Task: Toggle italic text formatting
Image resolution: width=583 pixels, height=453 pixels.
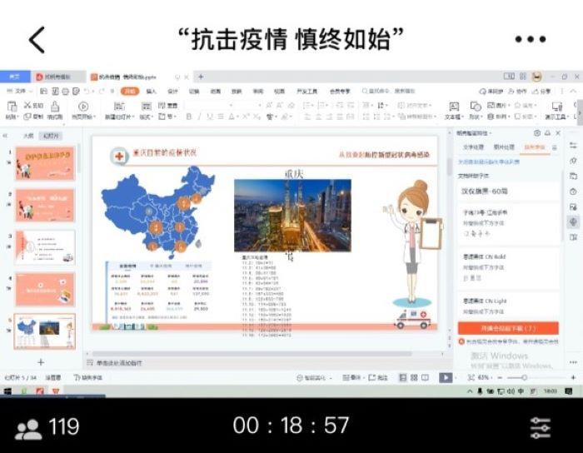Action: (200, 117)
